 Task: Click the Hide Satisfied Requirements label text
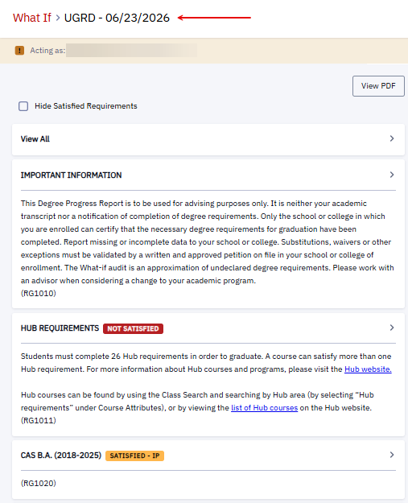pyautogui.click(x=86, y=106)
